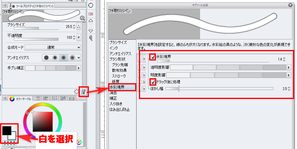
Task: Open the ストローク sub-category
Action: [119, 76]
